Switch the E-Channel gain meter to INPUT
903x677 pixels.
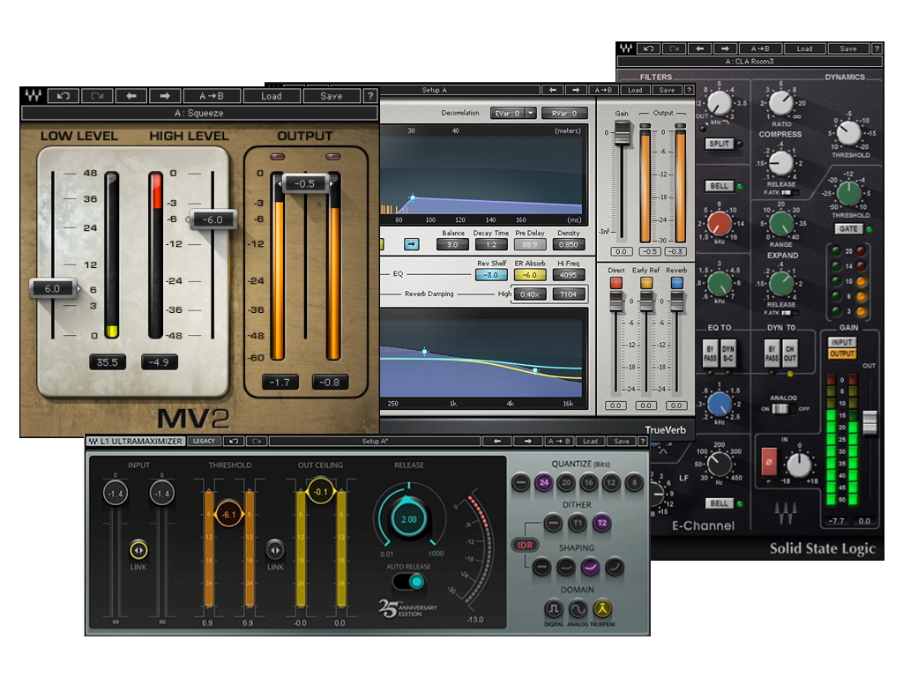842,343
